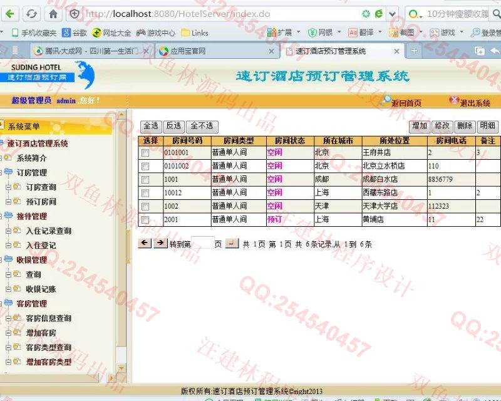Click the sidebar horizontal scrollbar right arrow

(x=111, y=378)
